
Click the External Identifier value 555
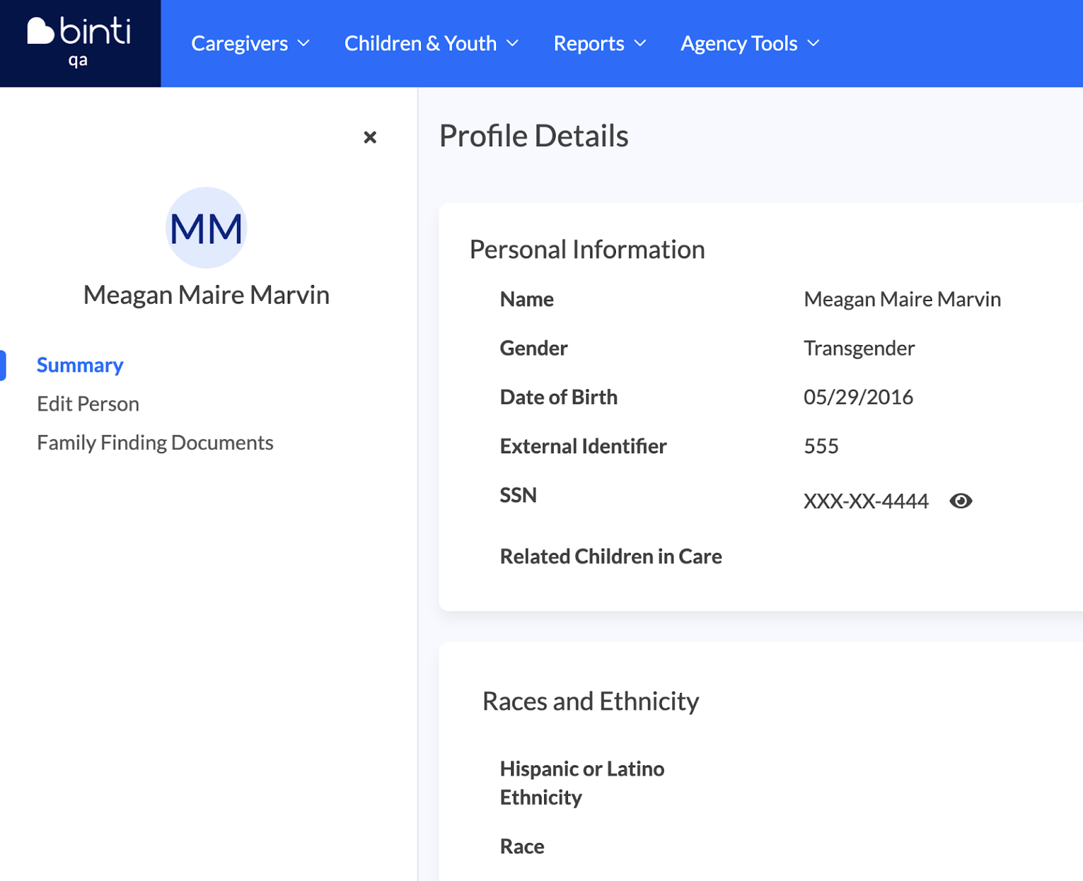point(821,447)
